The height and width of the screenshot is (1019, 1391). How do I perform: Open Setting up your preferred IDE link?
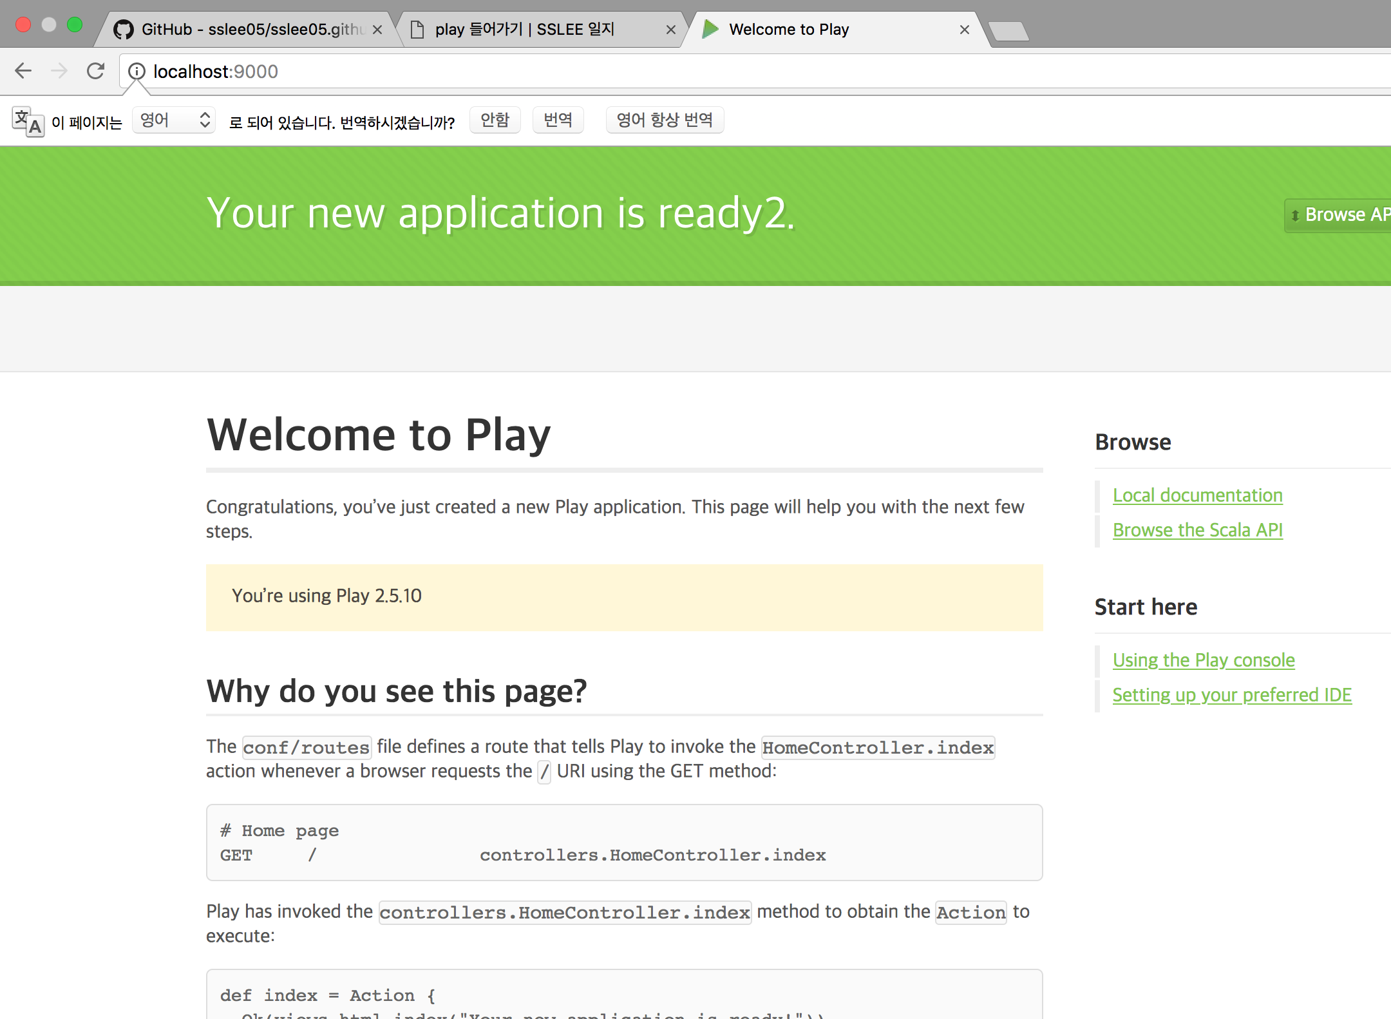tap(1232, 695)
